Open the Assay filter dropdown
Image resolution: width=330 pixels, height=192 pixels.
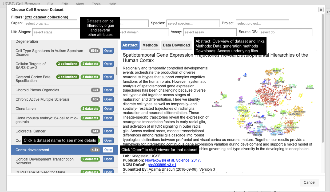[x=210, y=32]
